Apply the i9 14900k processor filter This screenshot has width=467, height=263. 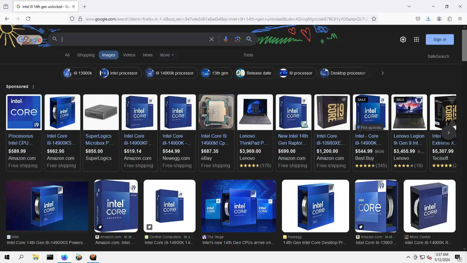(170, 73)
